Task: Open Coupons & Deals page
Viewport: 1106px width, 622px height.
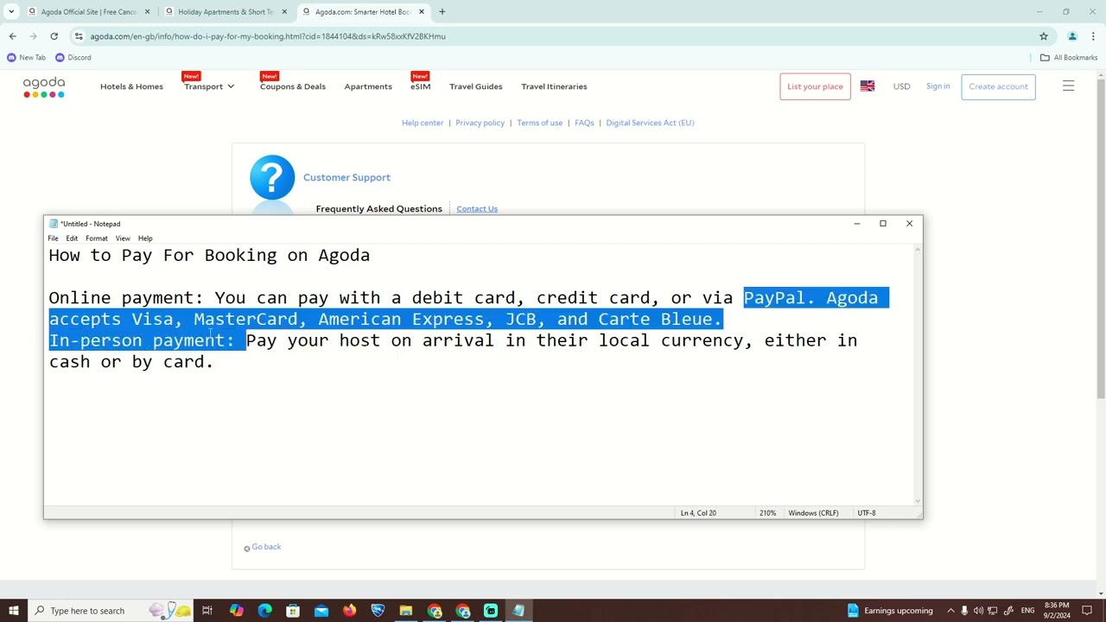Action: click(x=293, y=86)
